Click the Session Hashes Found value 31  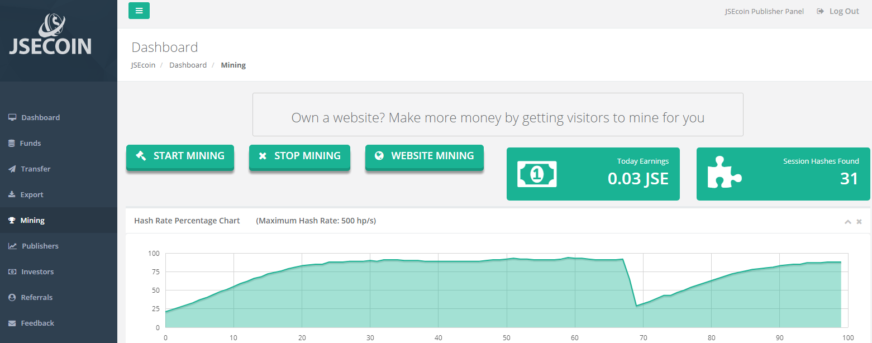tap(849, 178)
